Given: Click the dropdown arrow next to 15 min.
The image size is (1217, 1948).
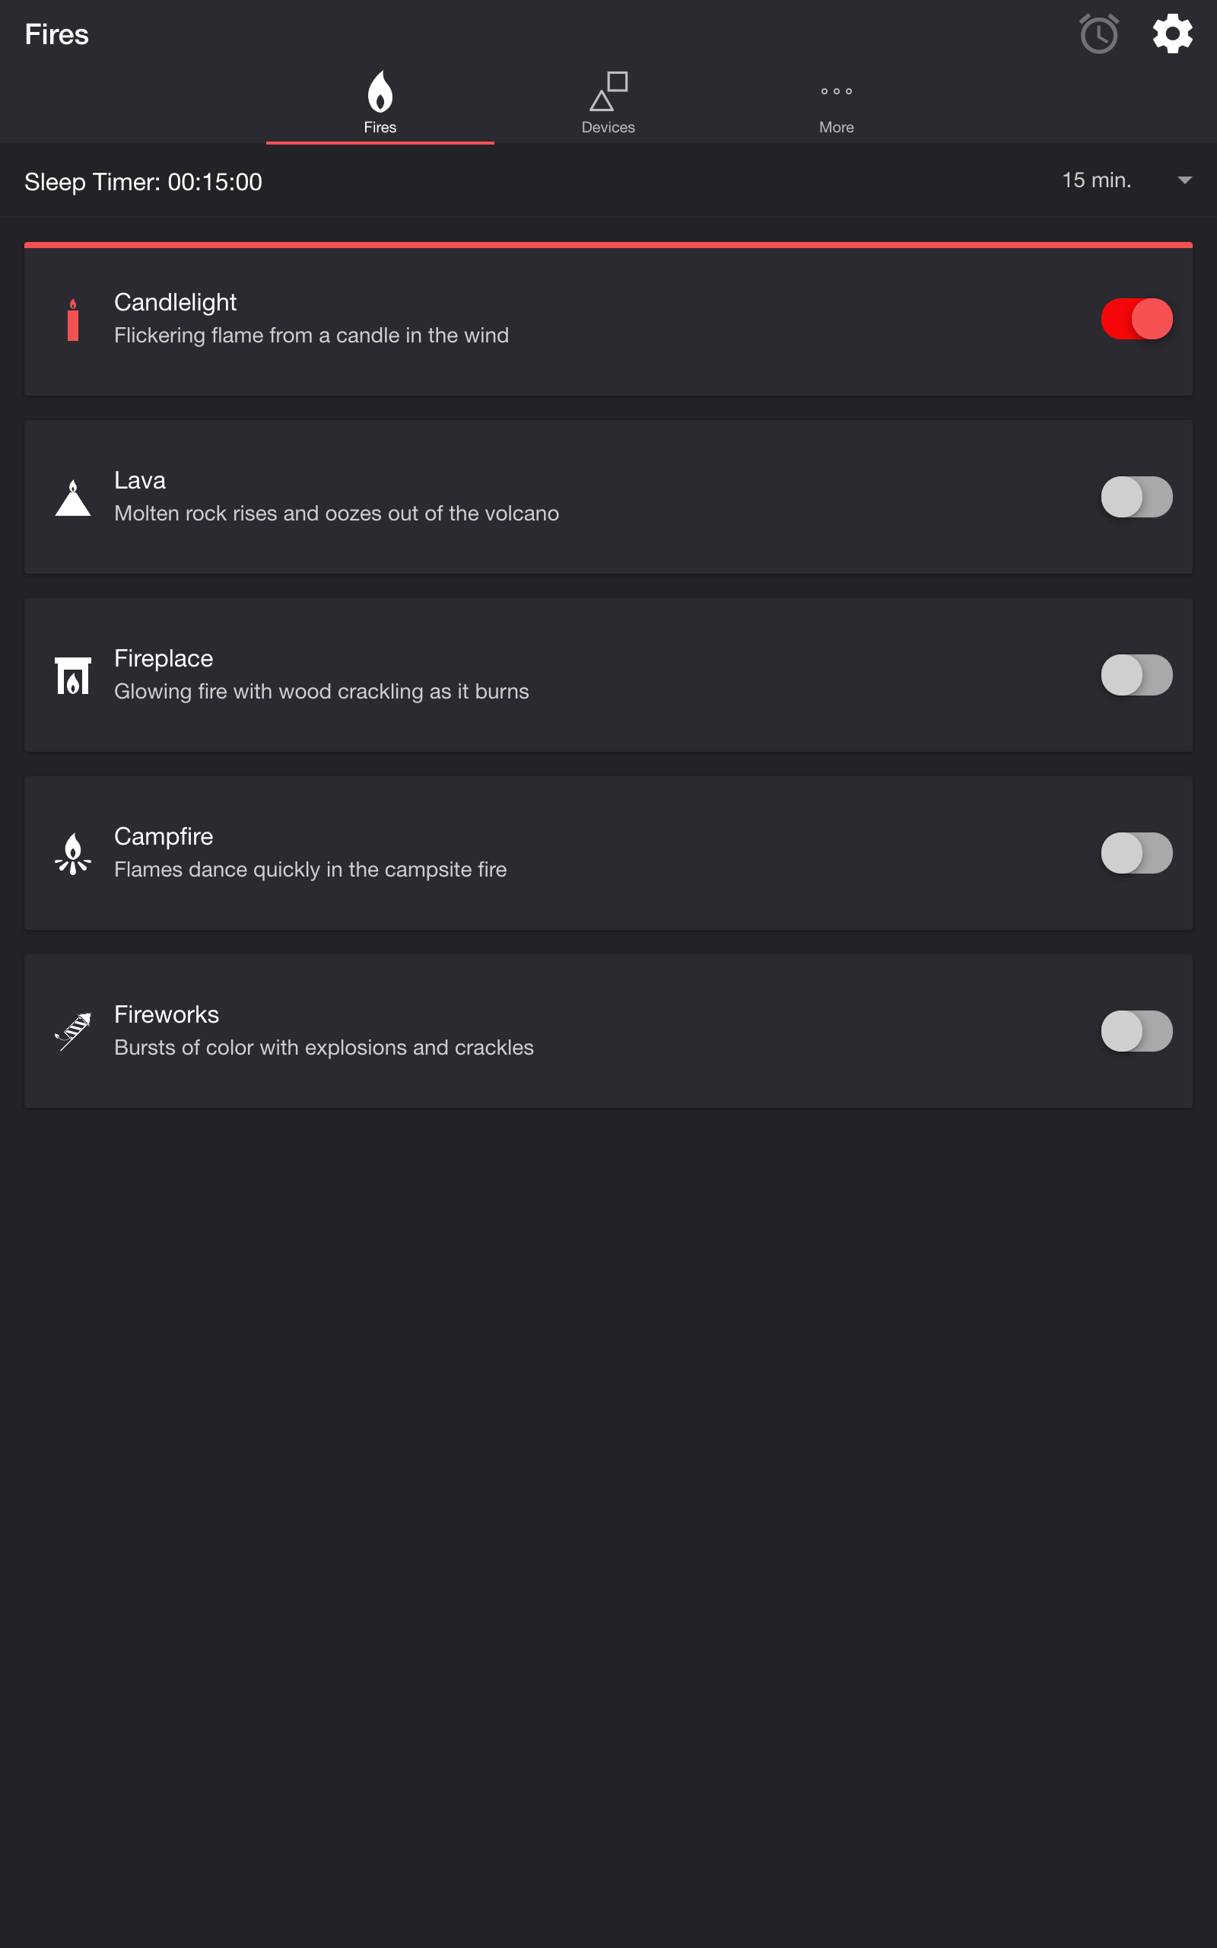Looking at the screenshot, I should click(x=1184, y=180).
